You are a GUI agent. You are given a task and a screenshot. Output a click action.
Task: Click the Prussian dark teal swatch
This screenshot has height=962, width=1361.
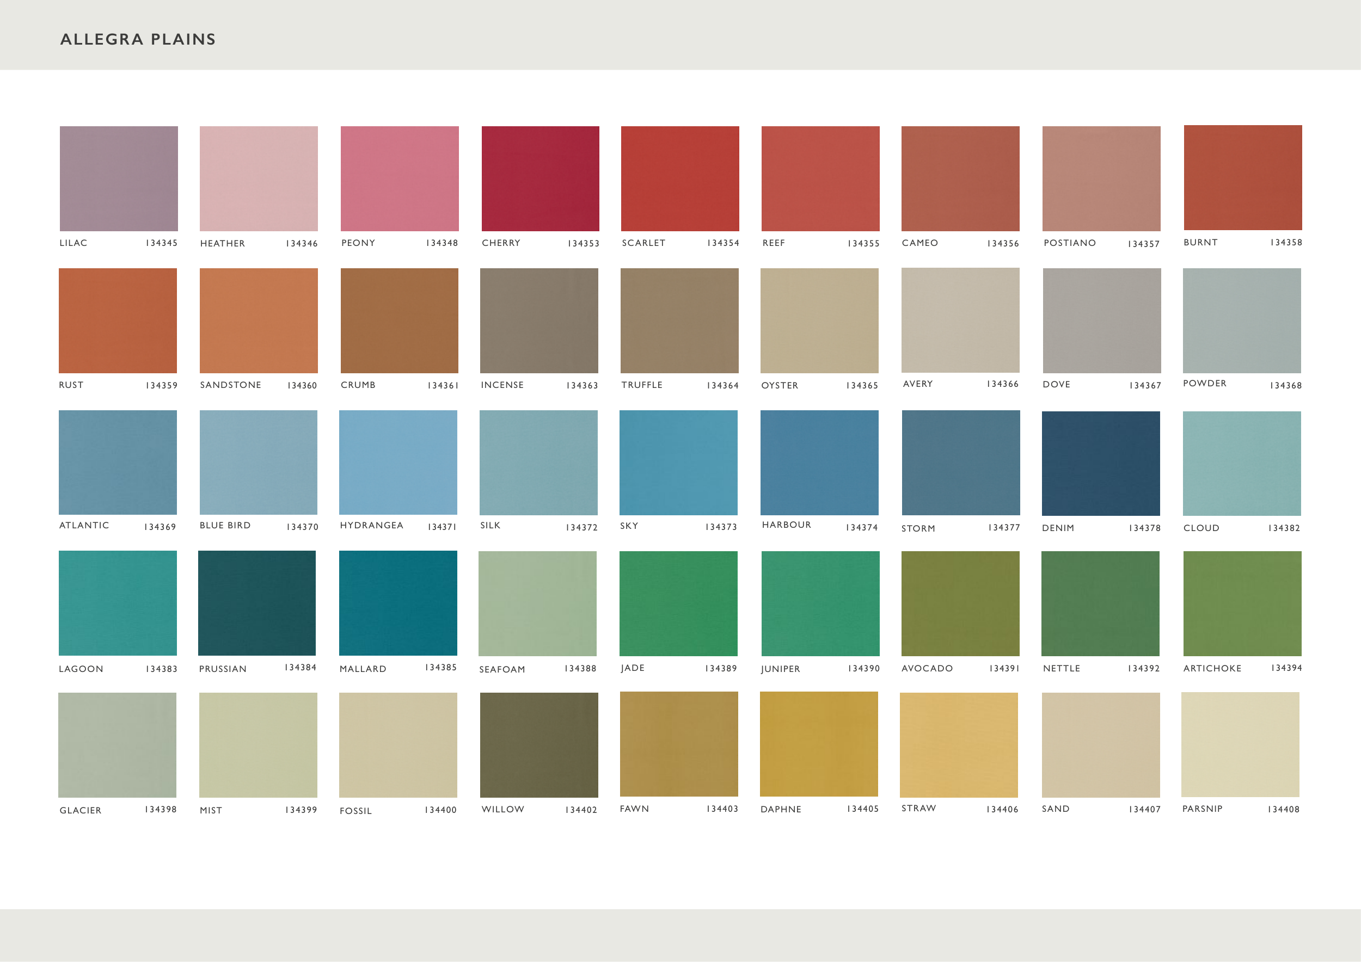[256, 603]
